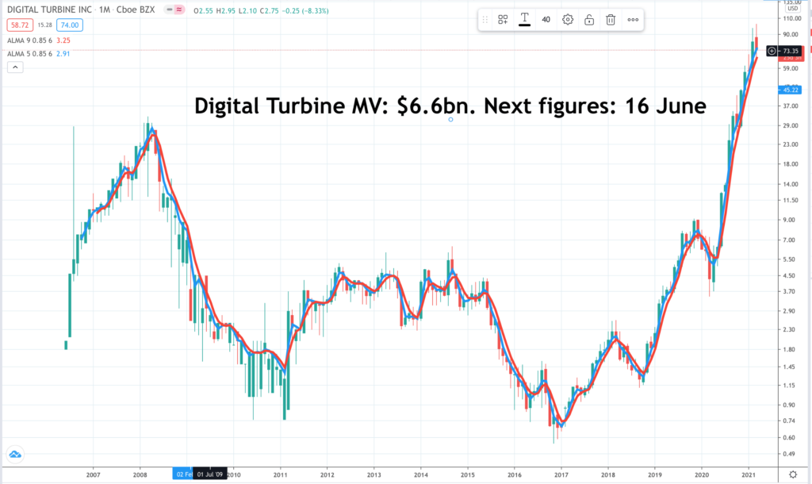Click the 2017 label on the time axis

coord(561,474)
